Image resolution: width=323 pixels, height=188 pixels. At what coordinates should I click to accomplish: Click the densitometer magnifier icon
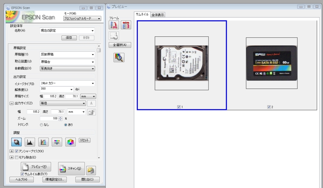pyautogui.click(x=119, y=58)
